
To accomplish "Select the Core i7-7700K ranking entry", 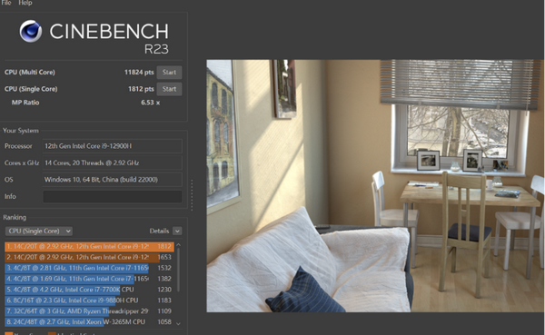I will (x=89, y=290).
